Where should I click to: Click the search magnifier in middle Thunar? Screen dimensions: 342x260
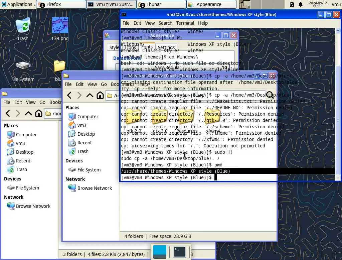(270, 95)
